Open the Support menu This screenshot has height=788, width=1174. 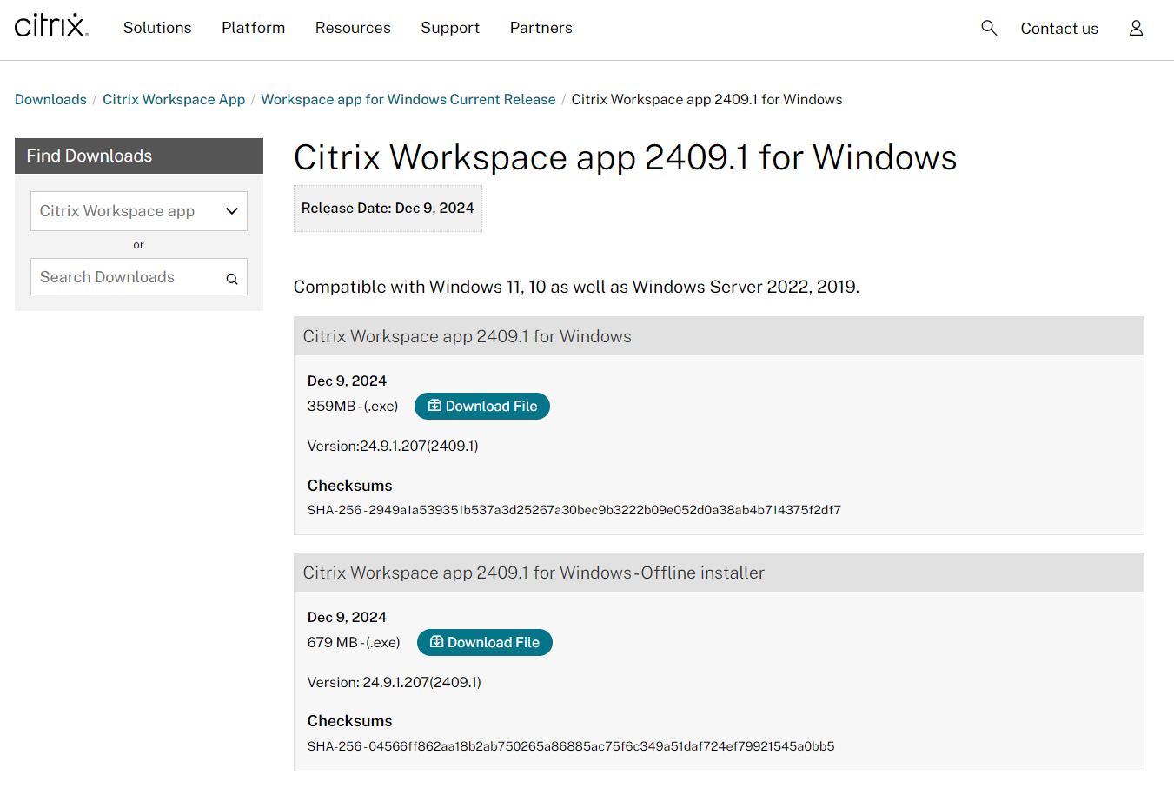[450, 28]
